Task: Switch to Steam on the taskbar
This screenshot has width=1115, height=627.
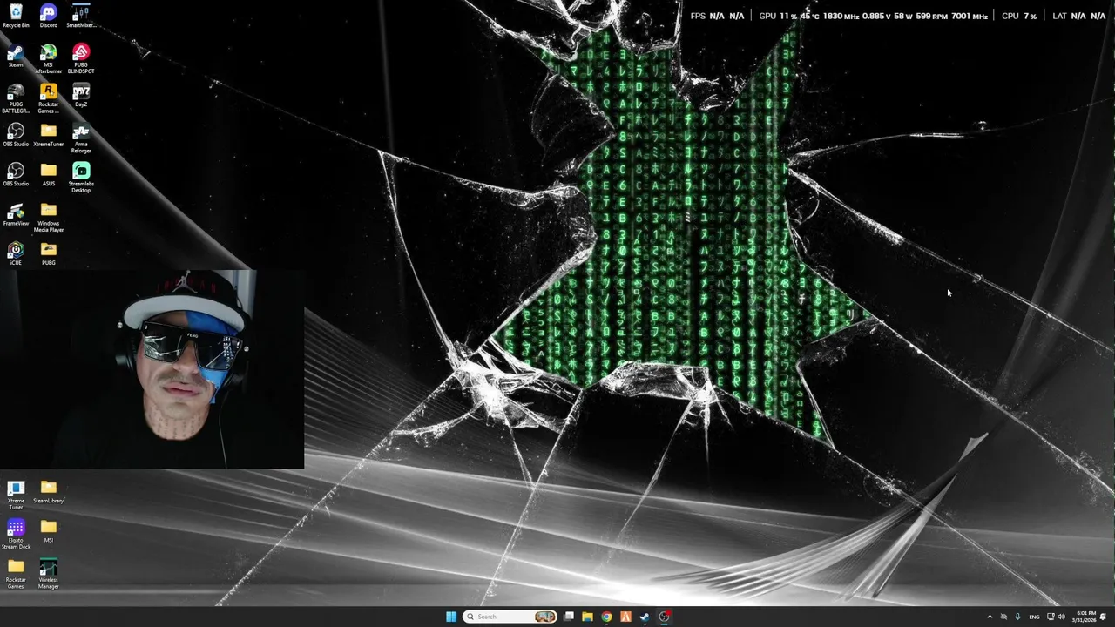Action: [x=645, y=617]
